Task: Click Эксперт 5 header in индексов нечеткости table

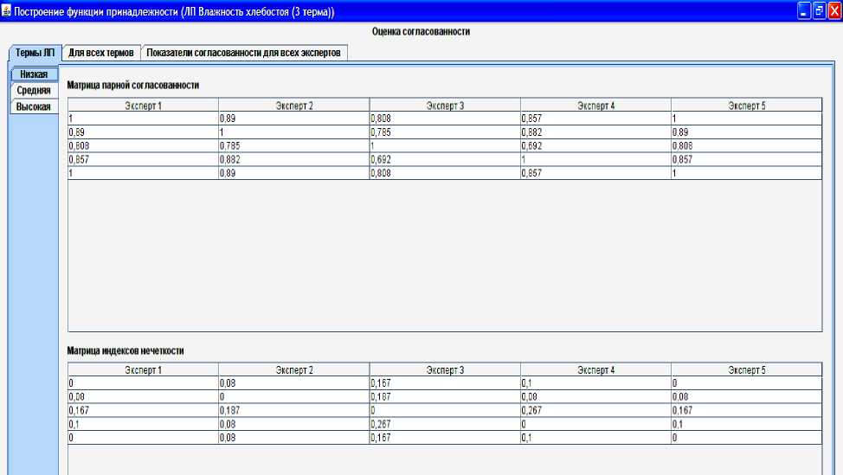Action: 747,369
